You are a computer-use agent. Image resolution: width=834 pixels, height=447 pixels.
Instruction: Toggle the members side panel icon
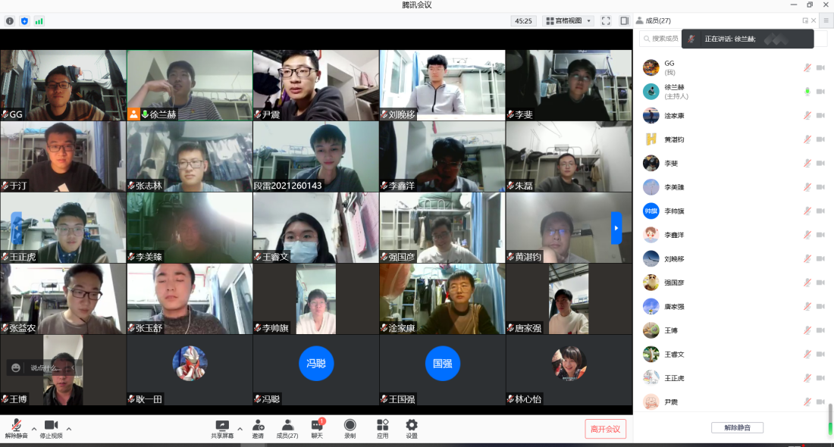(x=624, y=21)
